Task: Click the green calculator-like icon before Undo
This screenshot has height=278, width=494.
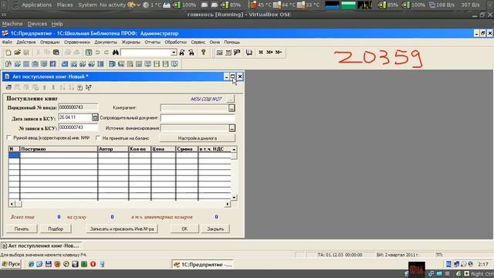Action: pos(89,53)
